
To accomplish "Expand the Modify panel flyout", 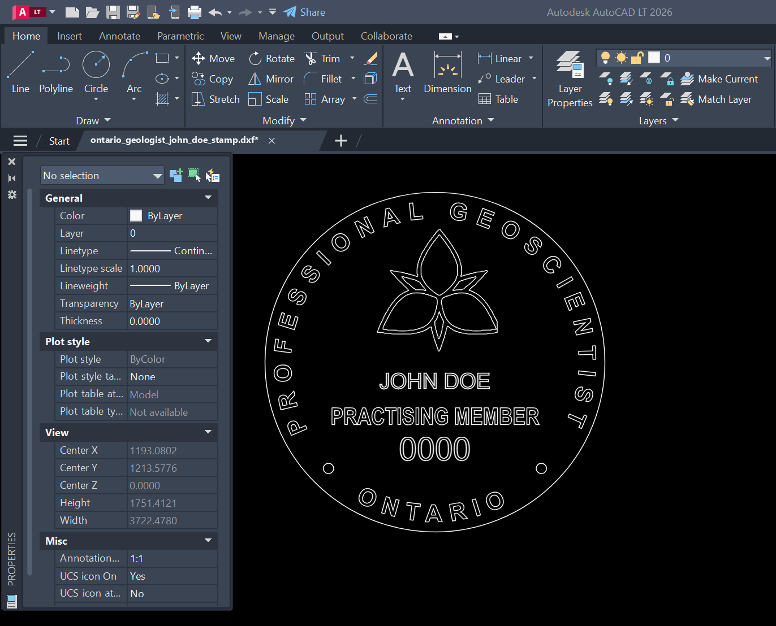I will [284, 120].
